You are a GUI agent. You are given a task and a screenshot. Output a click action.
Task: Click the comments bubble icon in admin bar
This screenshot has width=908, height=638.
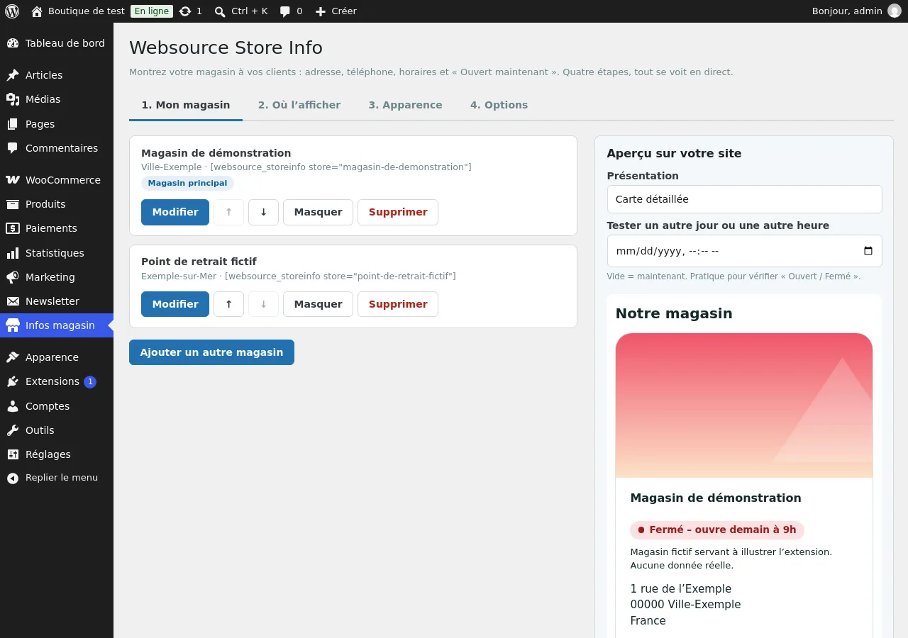[285, 11]
